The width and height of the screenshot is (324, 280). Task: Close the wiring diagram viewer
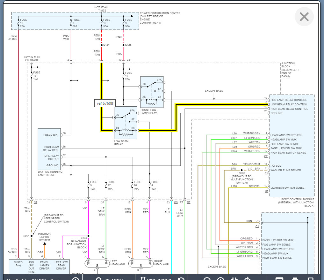coord(304,17)
